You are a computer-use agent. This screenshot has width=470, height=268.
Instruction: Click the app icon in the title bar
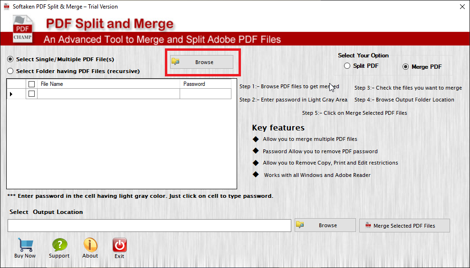(x=6, y=7)
